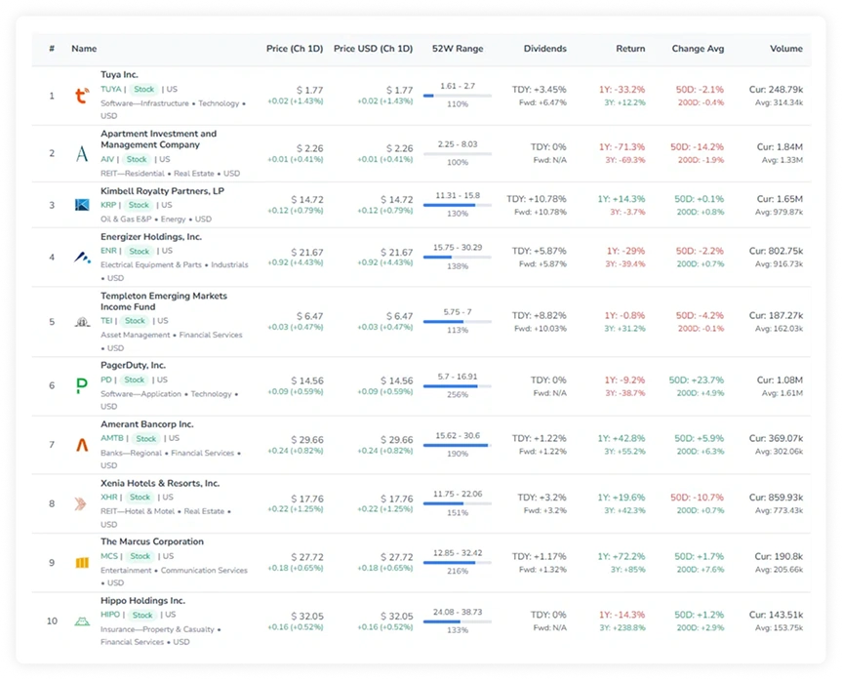Click Amerant volume Cur: 369.07k
This screenshot has height=680, width=842.
776,438
